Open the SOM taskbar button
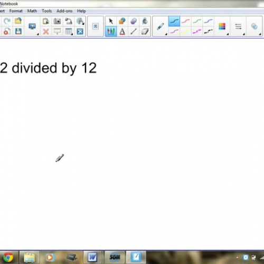 [x=115, y=258]
